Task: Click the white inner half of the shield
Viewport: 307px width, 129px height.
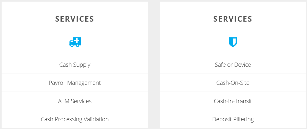Action: point(234,41)
